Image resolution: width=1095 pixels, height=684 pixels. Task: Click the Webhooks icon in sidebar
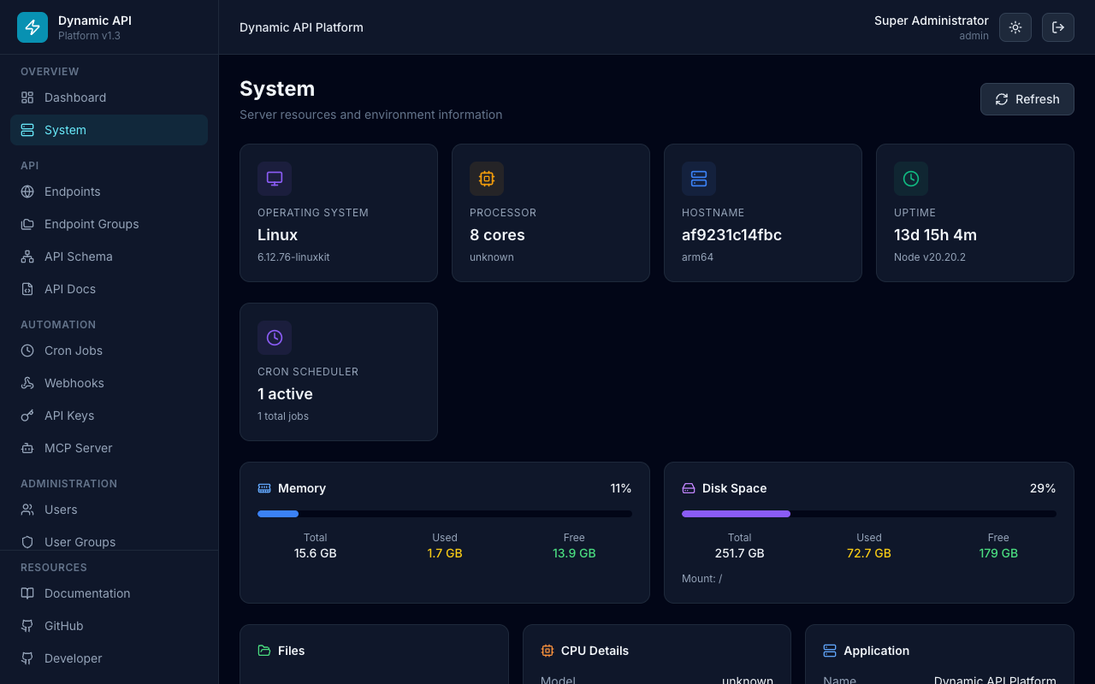click(27, 383)
